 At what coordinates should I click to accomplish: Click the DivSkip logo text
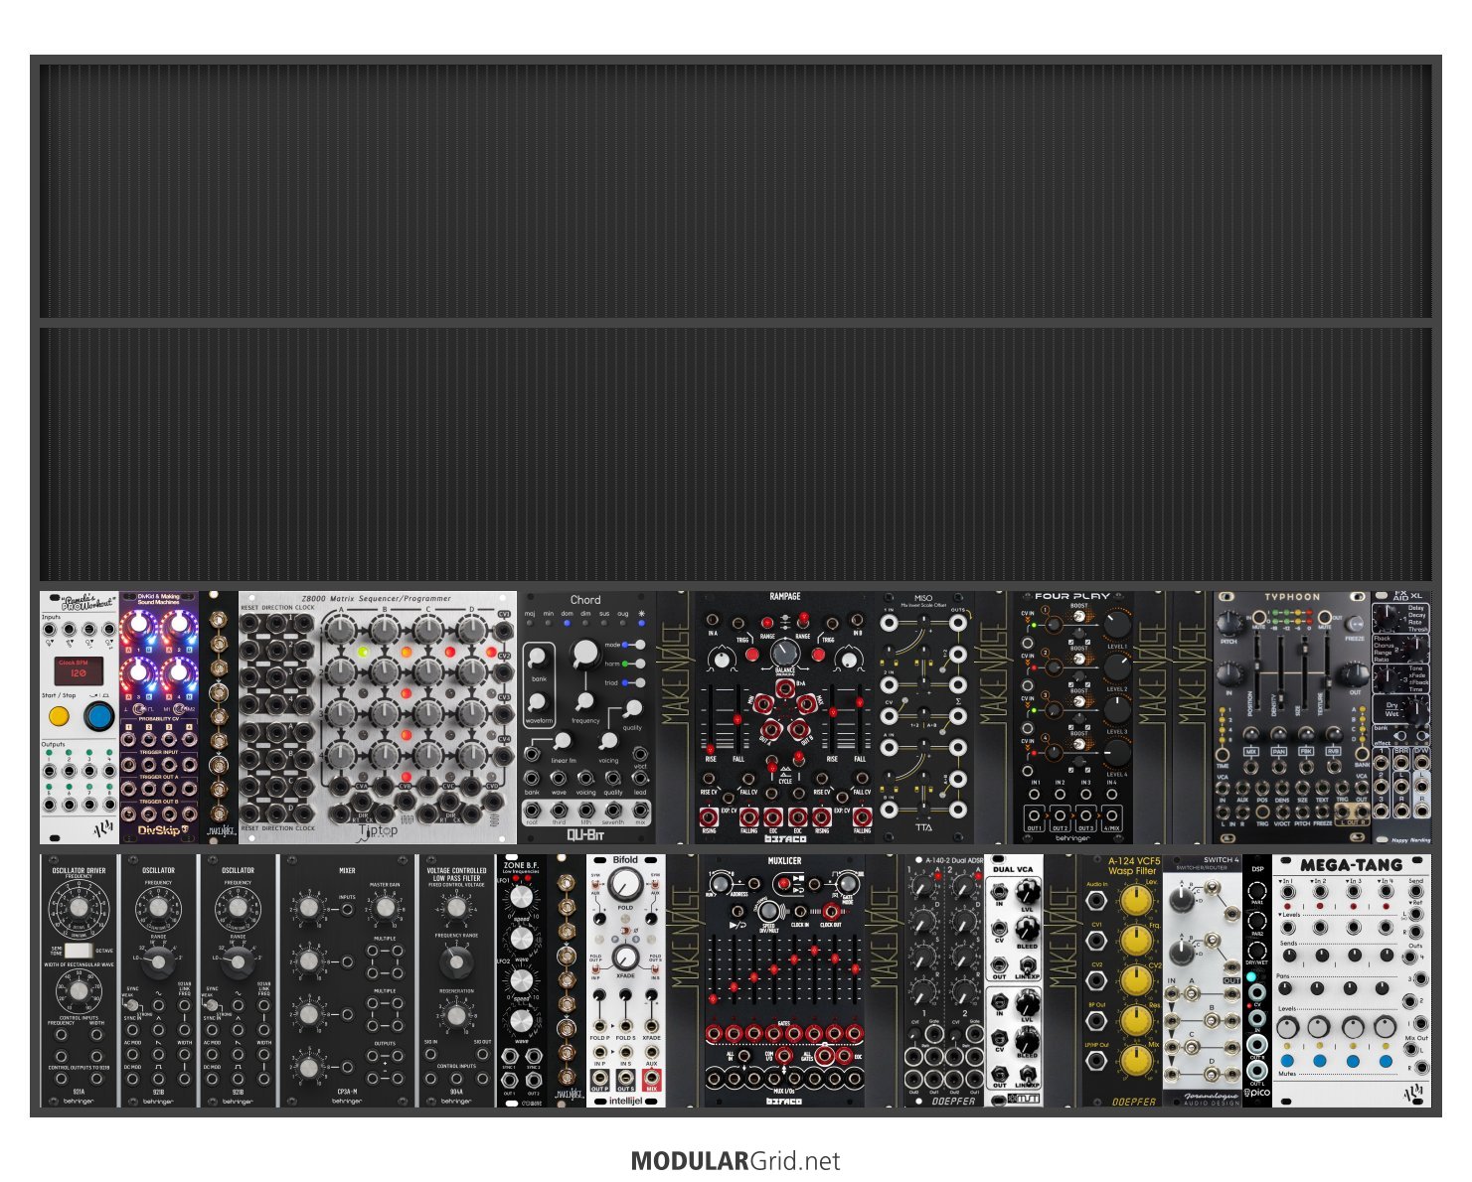(159, 830)
